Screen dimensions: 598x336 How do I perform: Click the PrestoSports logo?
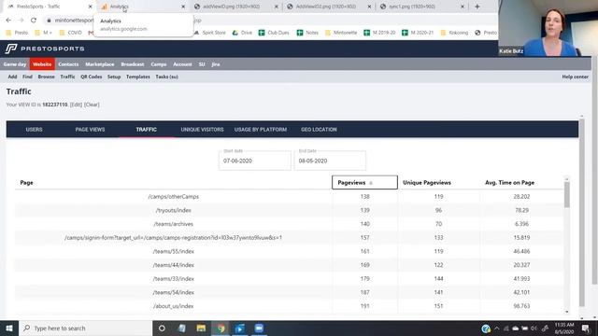(x=45, y=49)
